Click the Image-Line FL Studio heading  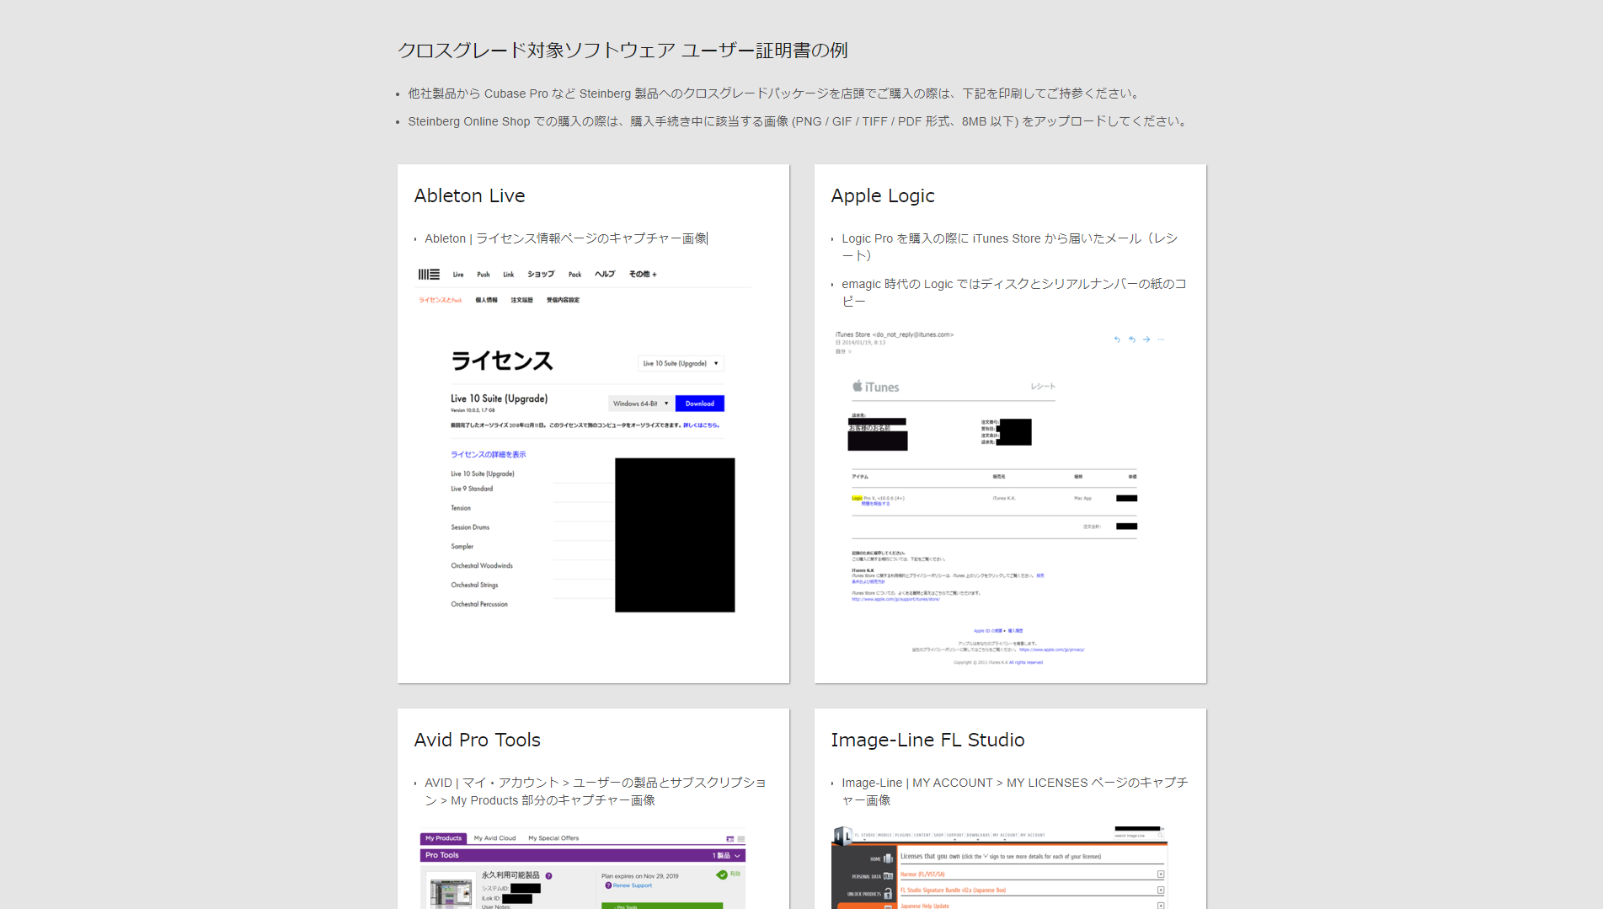click(x=927, y=740)
